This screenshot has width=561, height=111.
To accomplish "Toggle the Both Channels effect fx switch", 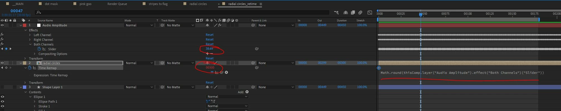I will [2, 44].
